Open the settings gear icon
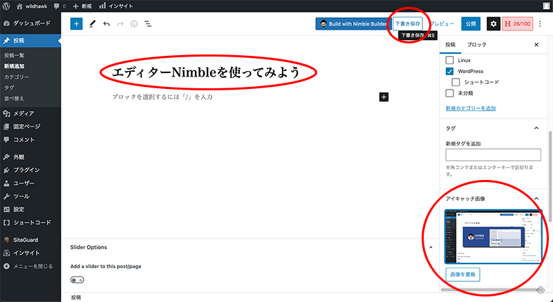The image size is (553, 302). point(493,23)
